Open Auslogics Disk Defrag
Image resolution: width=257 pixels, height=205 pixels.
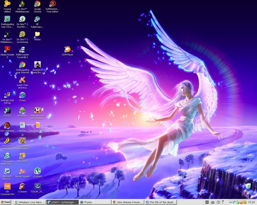(x=7, y=98)
